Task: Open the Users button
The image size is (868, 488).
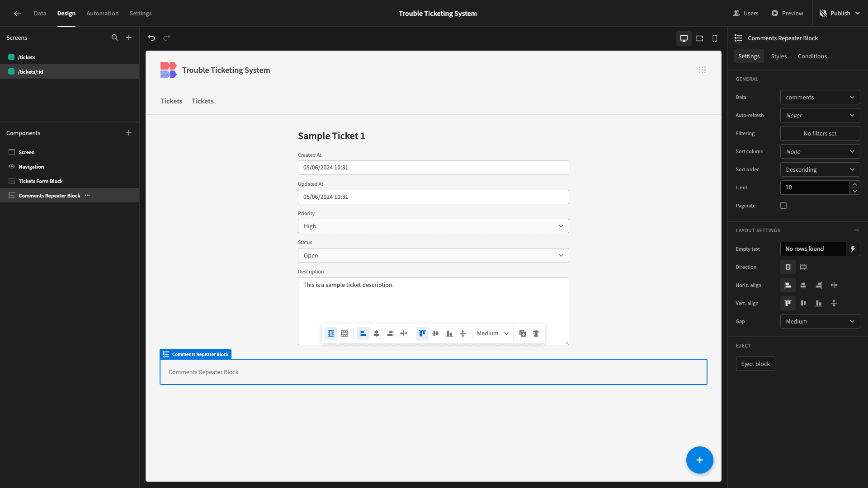Action: pos(745,14)
